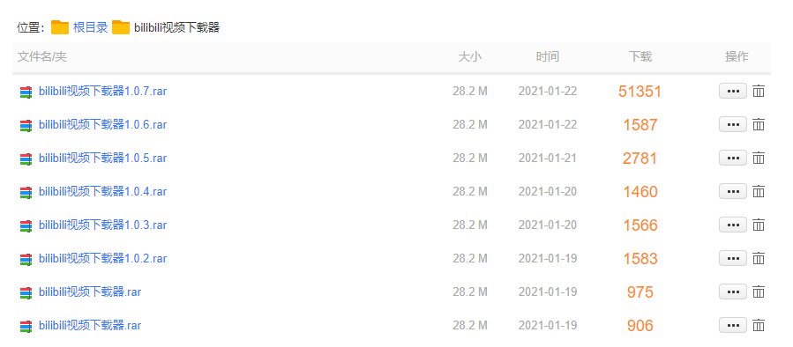Click trash icon in the 906-download row
Screen dimensions: 793x347
pos(758,325)
